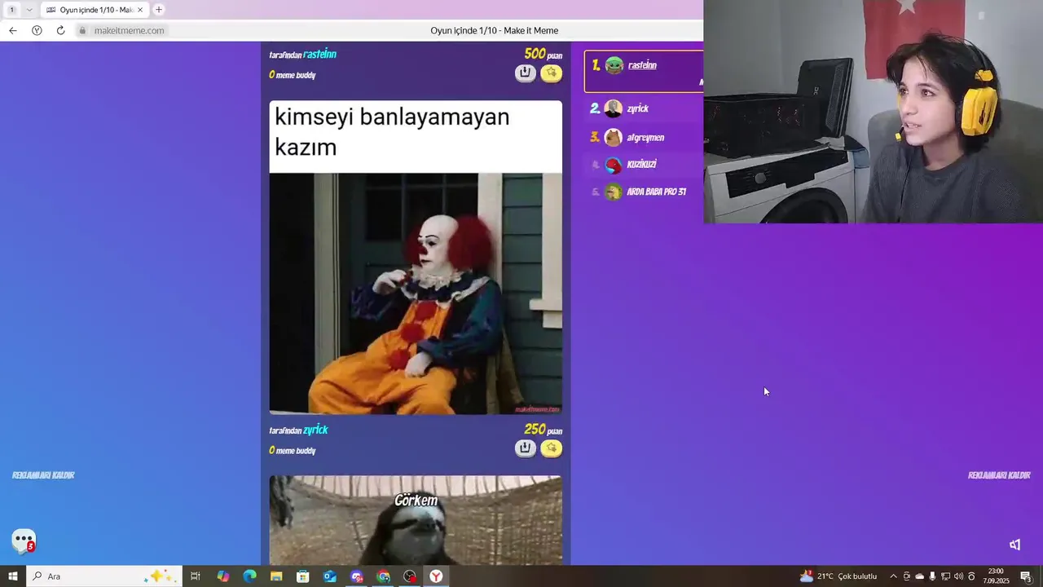Screen dimensions: 1043x587
Task: Select afgreymen in the leaderboard
Action: coord(645,137)
